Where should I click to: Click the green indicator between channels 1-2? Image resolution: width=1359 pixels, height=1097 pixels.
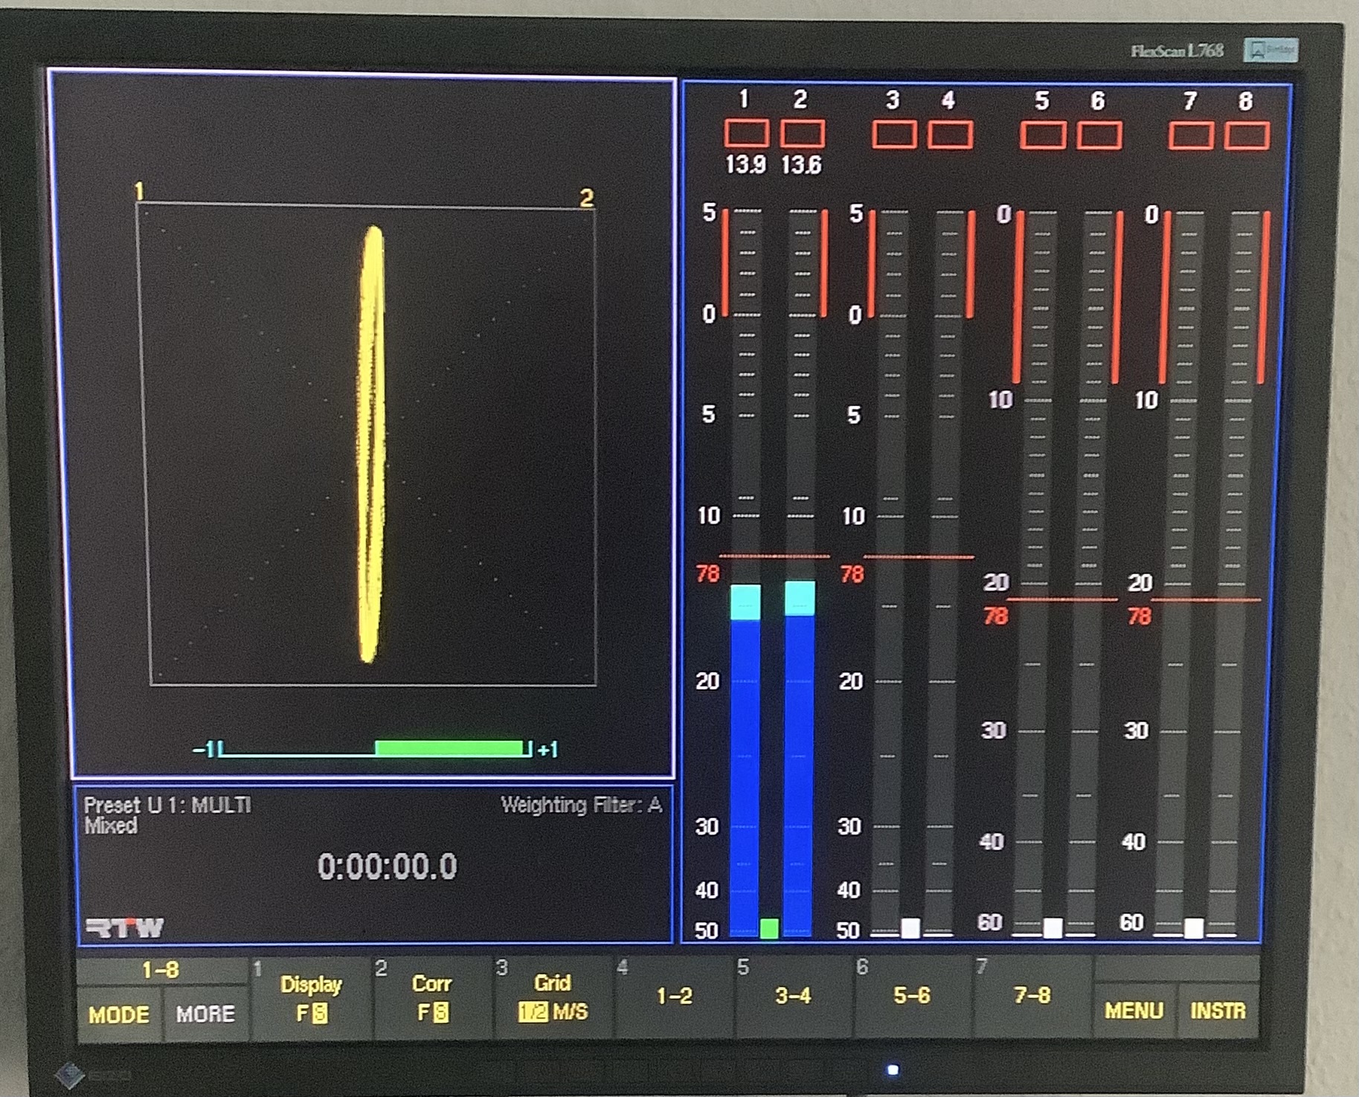pyautogui.click(x=770, y=927)
